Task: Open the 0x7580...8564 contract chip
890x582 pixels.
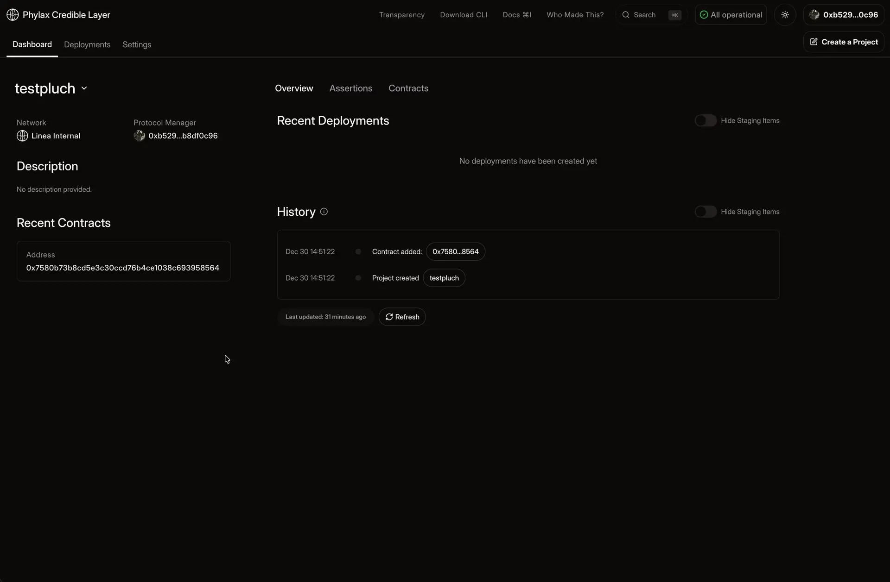Action: (455, 251)
